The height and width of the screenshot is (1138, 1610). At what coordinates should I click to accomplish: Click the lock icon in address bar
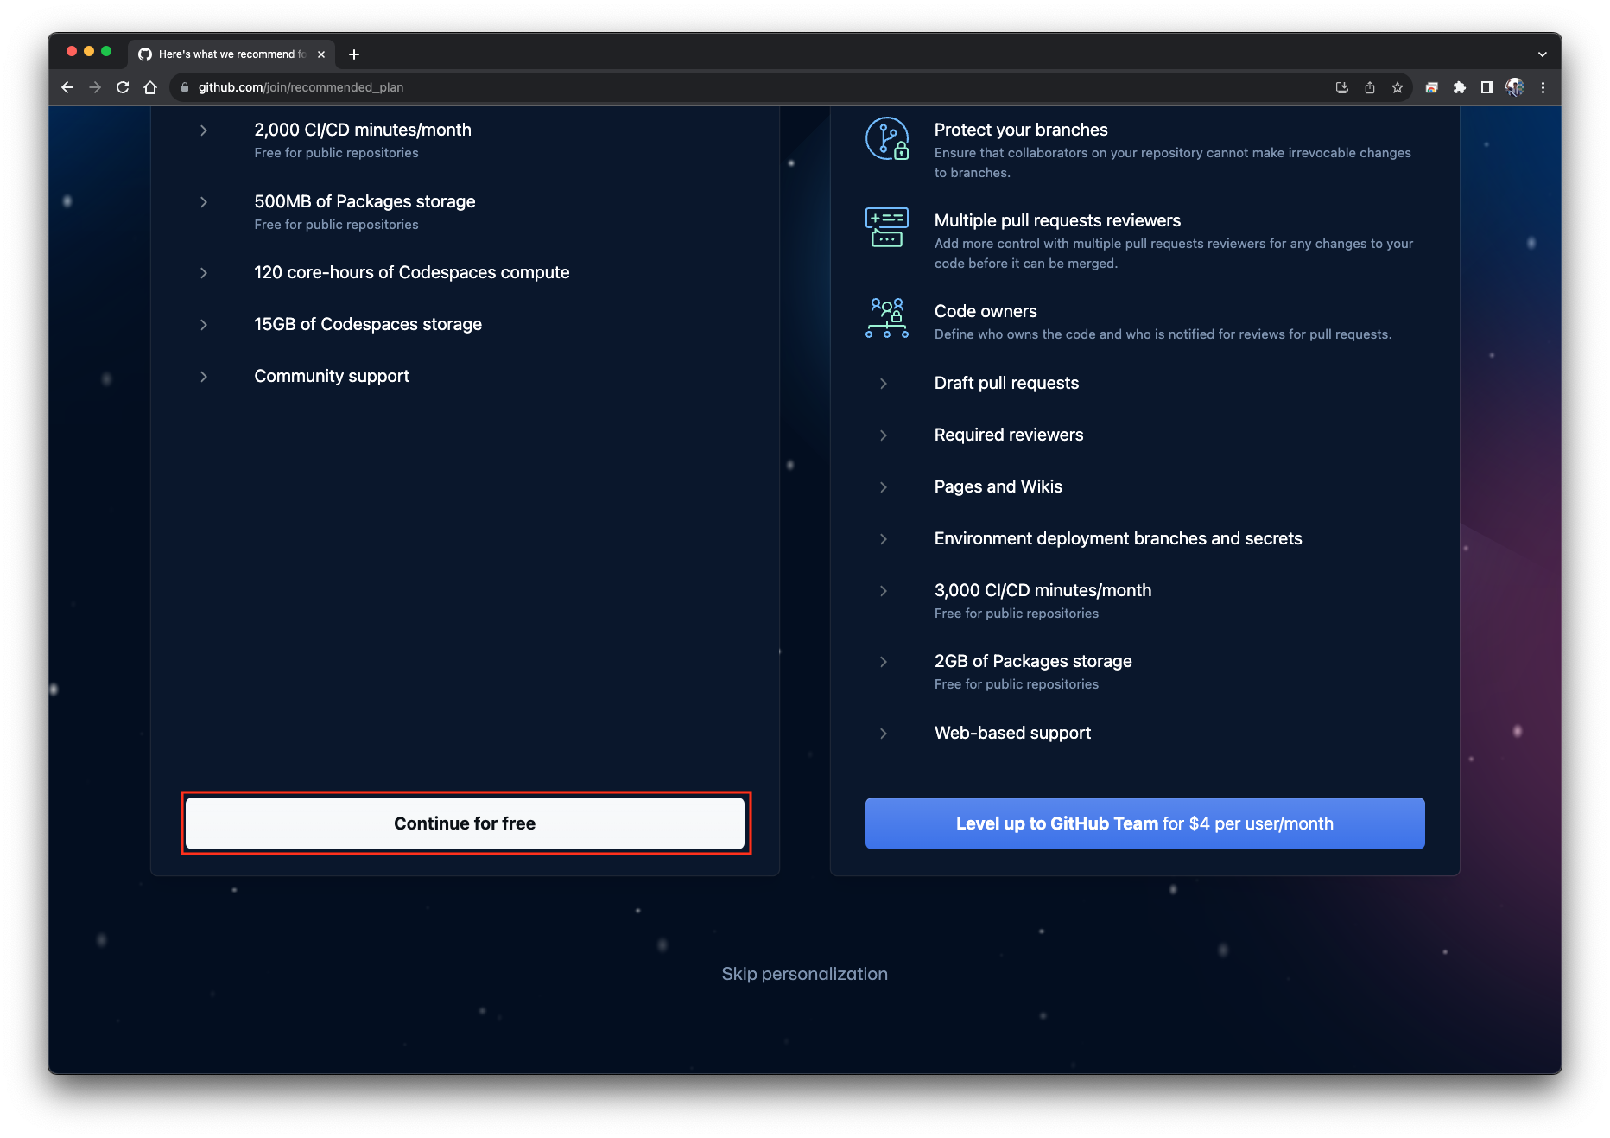click(x=184, y=87)
